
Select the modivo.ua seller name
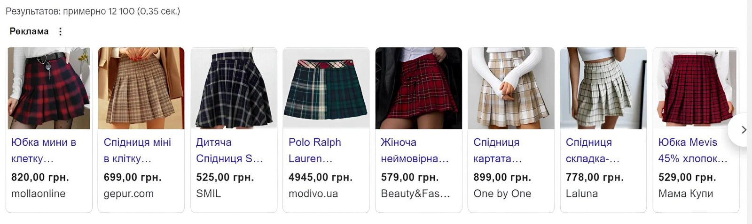tap(313, 194)
